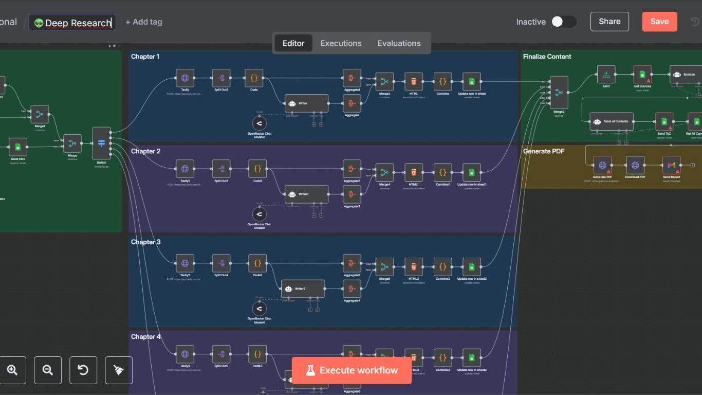Select the Get Sources sheet node

pos(642,74)
